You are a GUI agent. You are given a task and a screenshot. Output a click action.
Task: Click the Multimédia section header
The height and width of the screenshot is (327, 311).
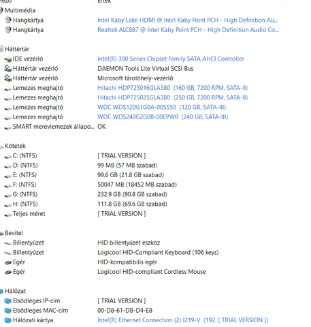pos(20,10)
